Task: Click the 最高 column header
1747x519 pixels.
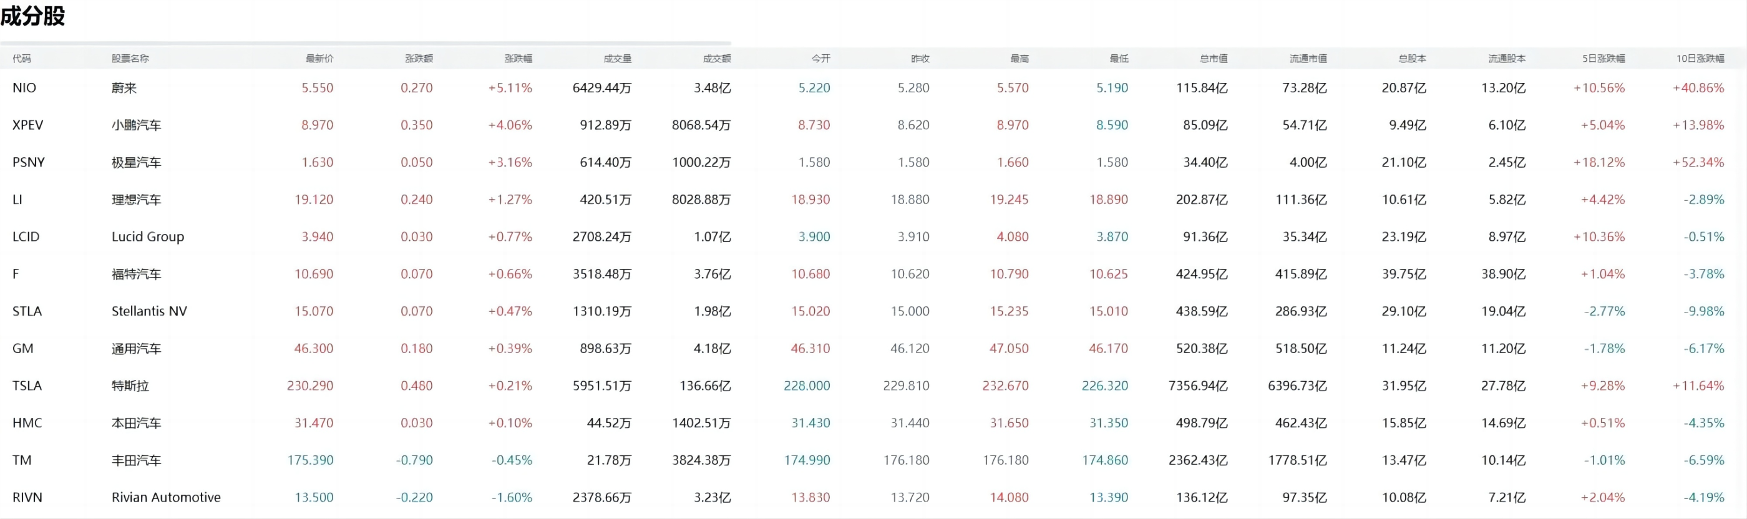Action: [1019, 59]
